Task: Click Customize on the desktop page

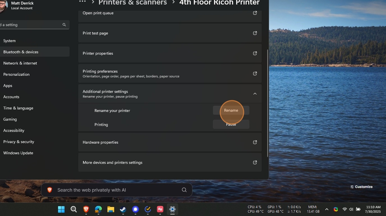Action: (x=362, y=187)
